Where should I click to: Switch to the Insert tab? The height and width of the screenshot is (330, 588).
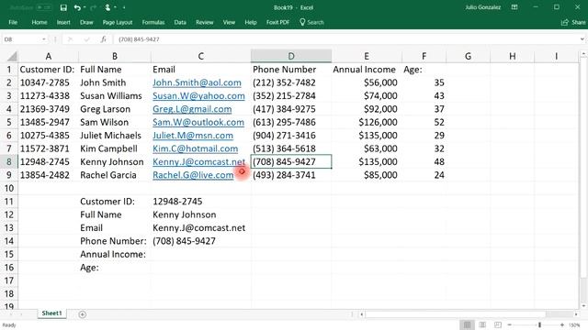pyautogui.click(x=63, y=22)
